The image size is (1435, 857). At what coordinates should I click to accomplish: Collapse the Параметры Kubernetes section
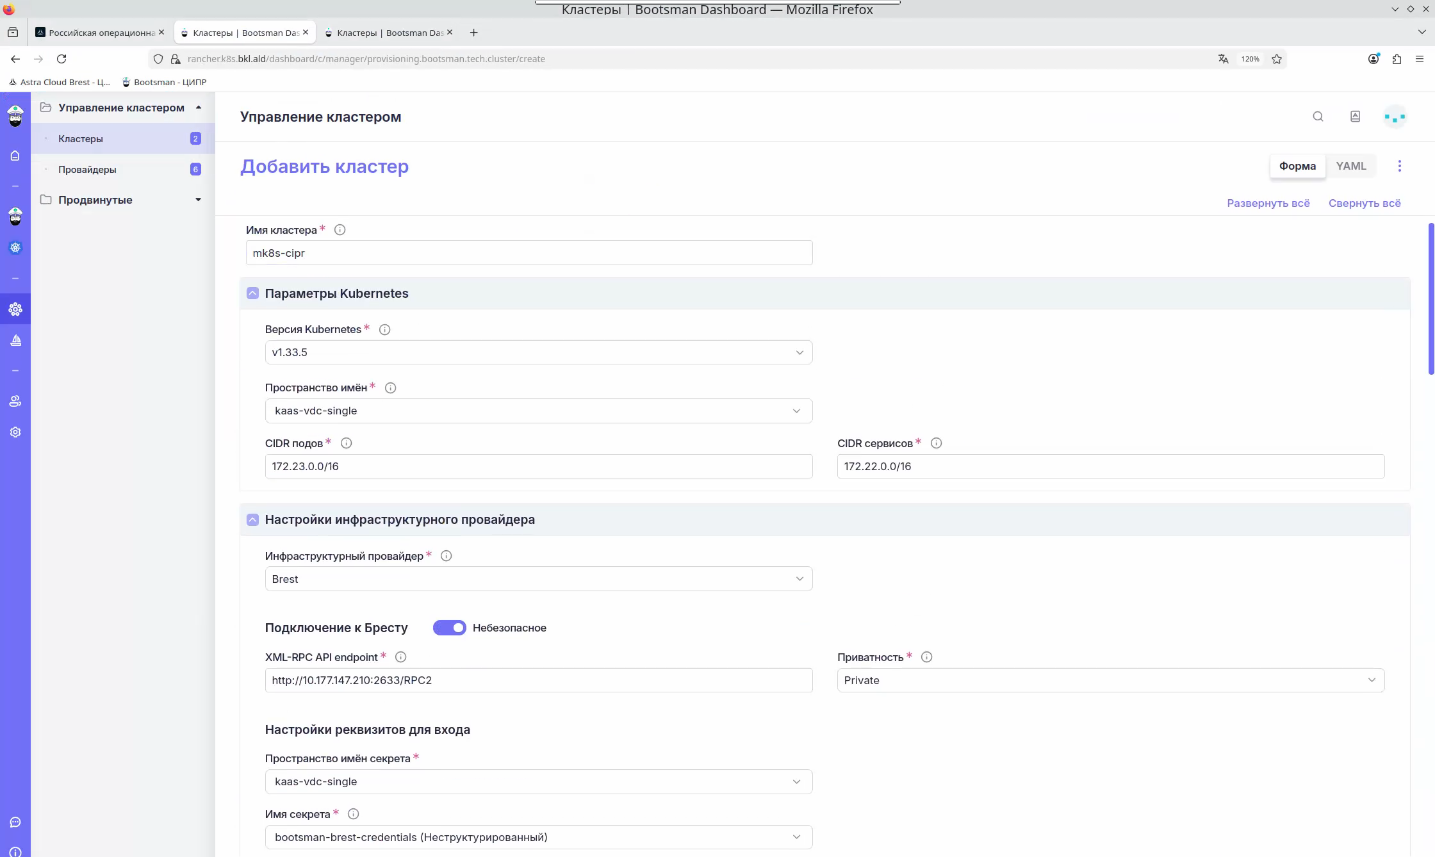pos(252,293)
